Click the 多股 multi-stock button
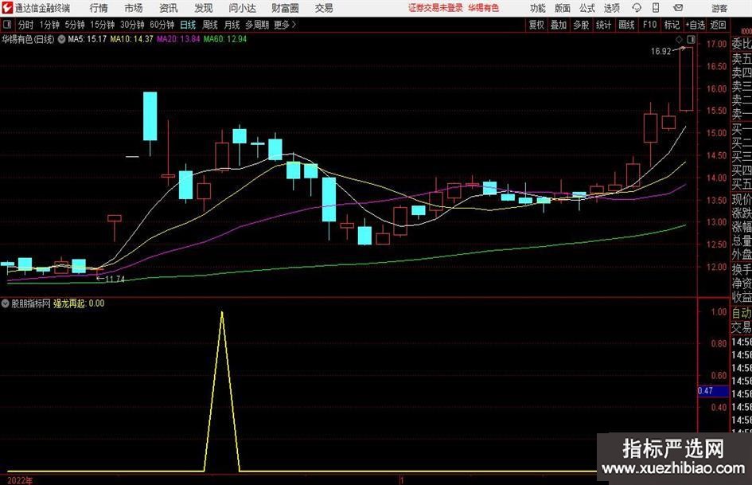This screenshot has height=485, width=752. tap(581, 25)
